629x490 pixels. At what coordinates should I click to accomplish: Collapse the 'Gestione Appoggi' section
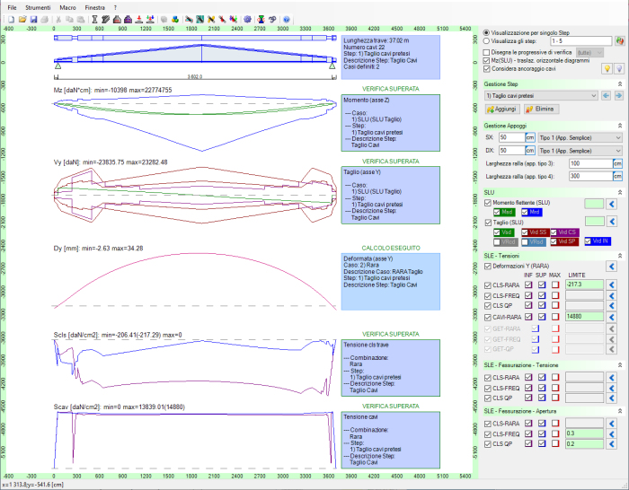[618, 125]
